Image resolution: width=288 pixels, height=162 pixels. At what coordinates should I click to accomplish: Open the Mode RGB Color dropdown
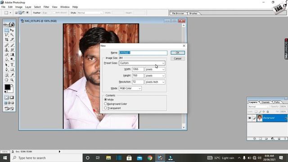[130, 88]
